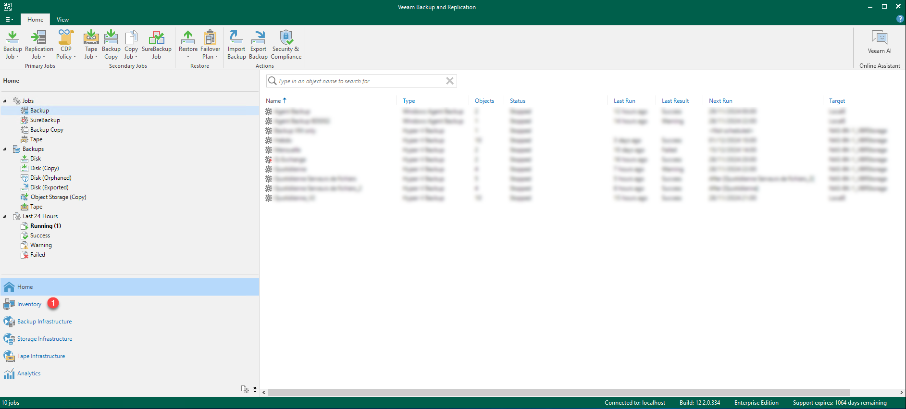Open Security & Compliance analyzer
The width and height of the screenshot is (906, 409).
pos(286,45)
